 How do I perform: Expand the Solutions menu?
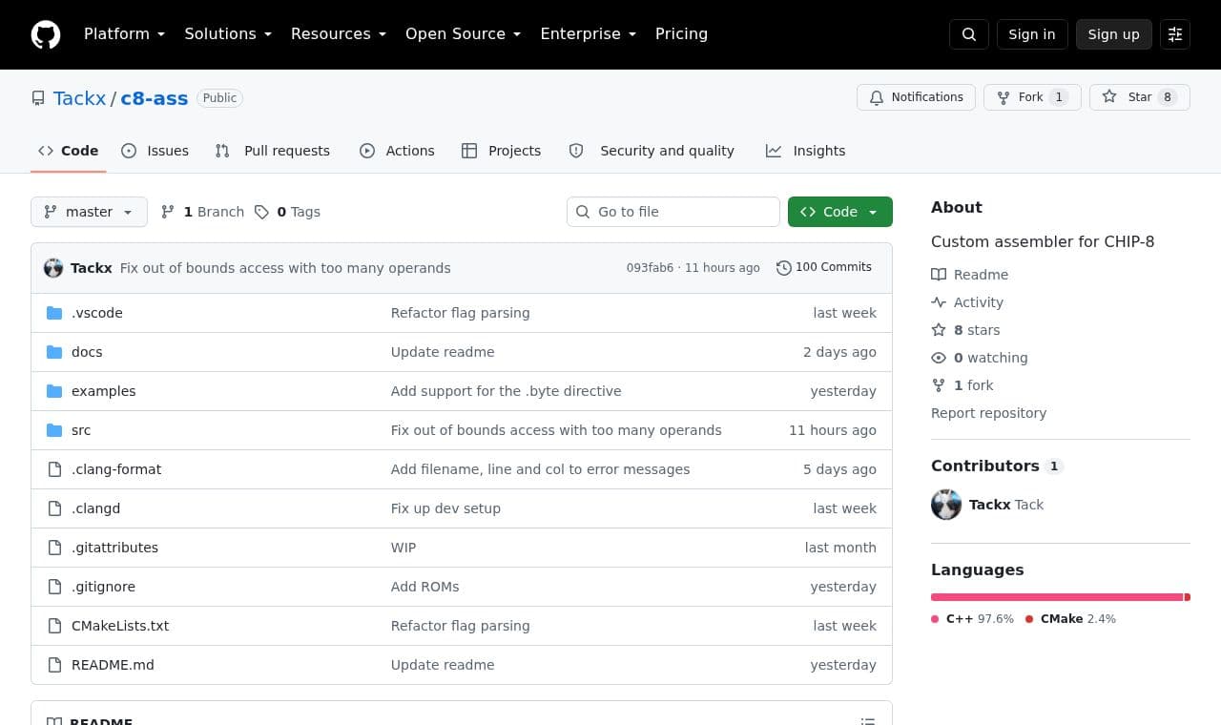pos(228,34)
